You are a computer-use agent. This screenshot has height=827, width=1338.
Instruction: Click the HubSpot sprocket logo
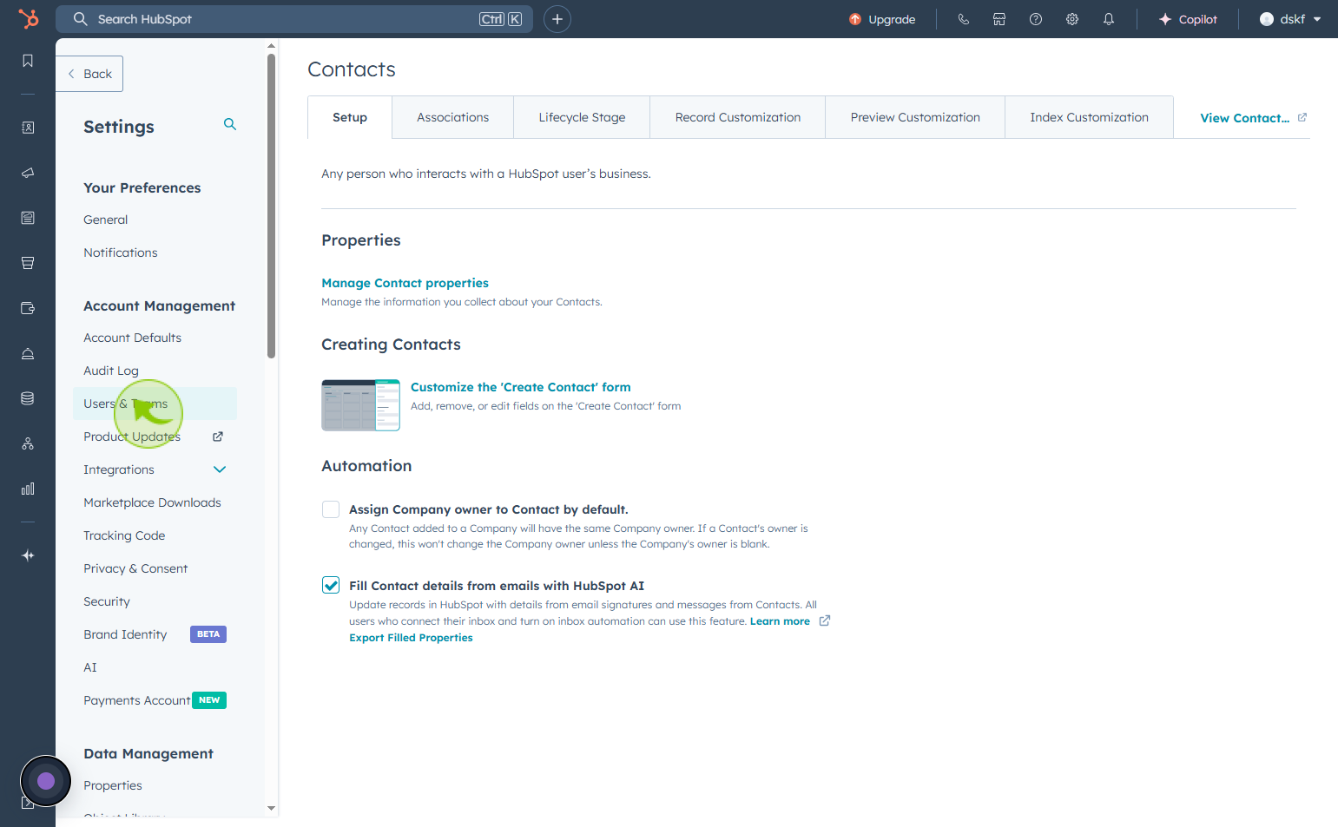[x=28, y=18]
